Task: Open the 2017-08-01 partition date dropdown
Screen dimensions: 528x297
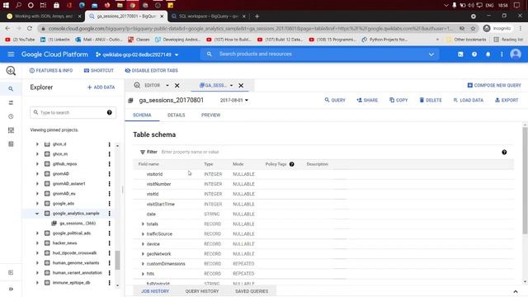Action: coord(234,101)
